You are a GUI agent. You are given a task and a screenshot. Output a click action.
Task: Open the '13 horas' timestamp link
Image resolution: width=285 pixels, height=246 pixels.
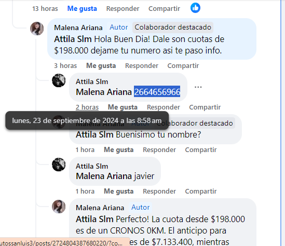coord(45,8)
